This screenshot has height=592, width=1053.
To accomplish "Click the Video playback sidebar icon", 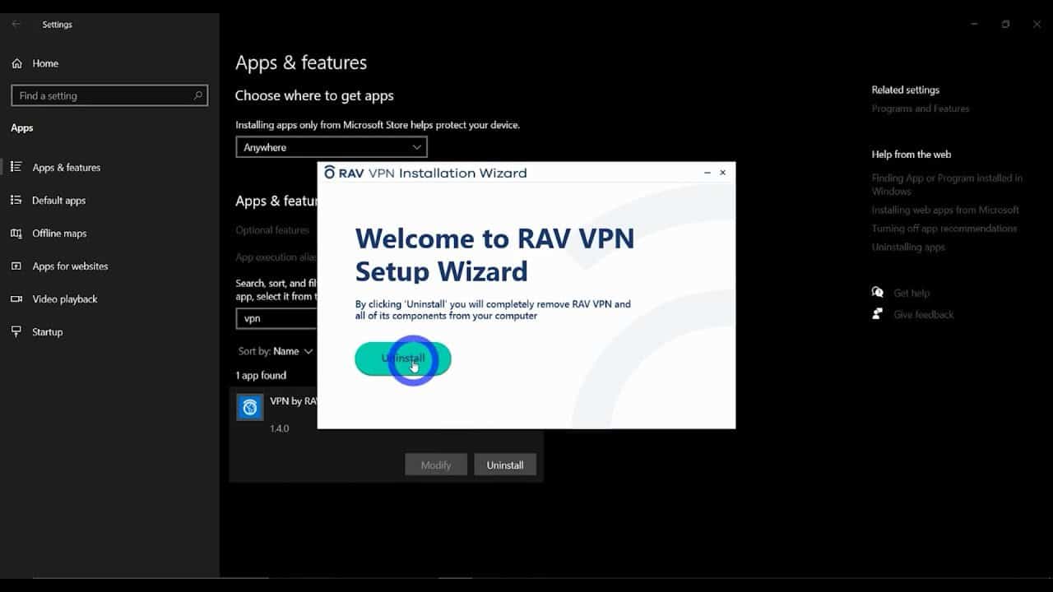I will click(x=16, y=298).
